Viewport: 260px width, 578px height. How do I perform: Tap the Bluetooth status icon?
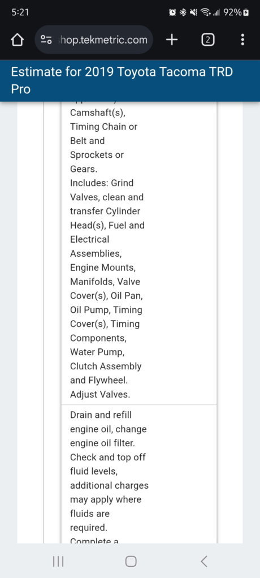183,12
